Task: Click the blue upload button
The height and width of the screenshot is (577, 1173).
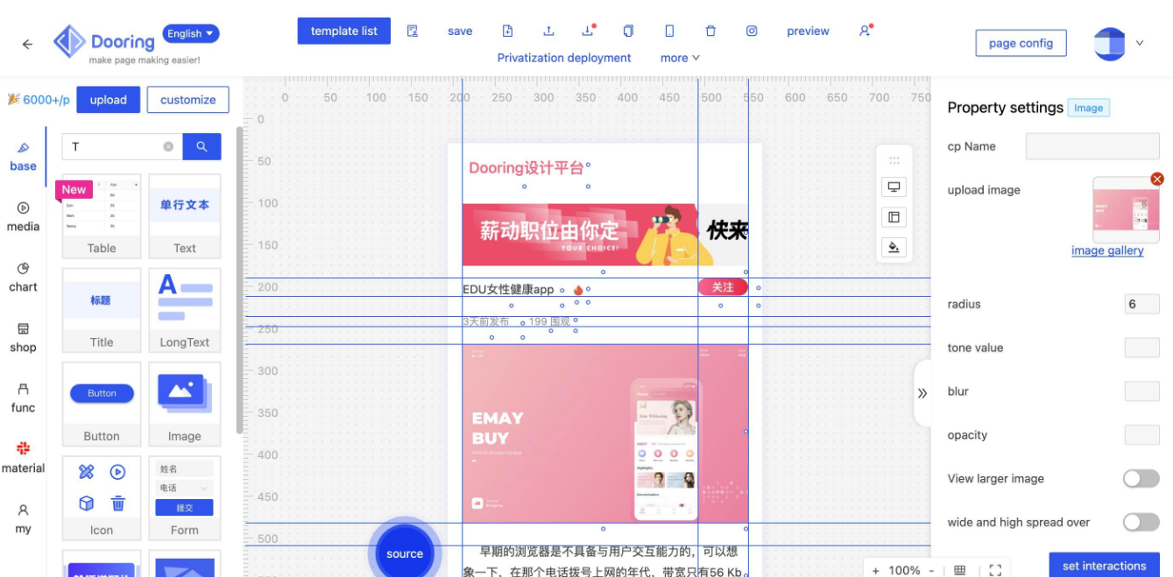Action: [x=109, y=100]
